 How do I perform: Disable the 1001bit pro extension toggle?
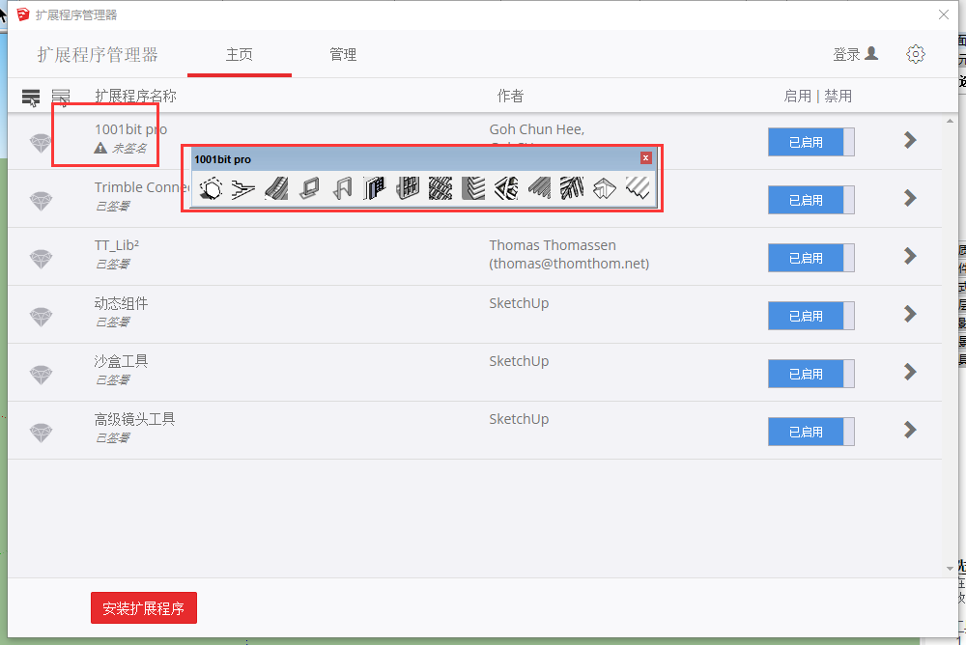click(x=810, y=142)
